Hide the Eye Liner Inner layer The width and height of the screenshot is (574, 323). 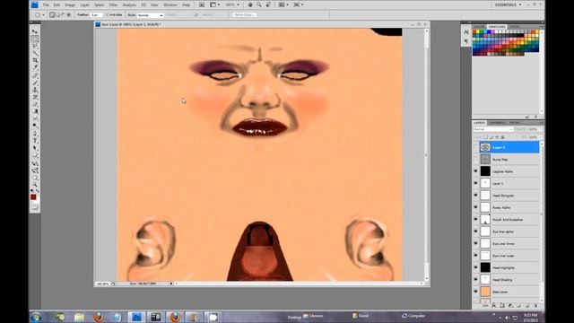[476, 243]
